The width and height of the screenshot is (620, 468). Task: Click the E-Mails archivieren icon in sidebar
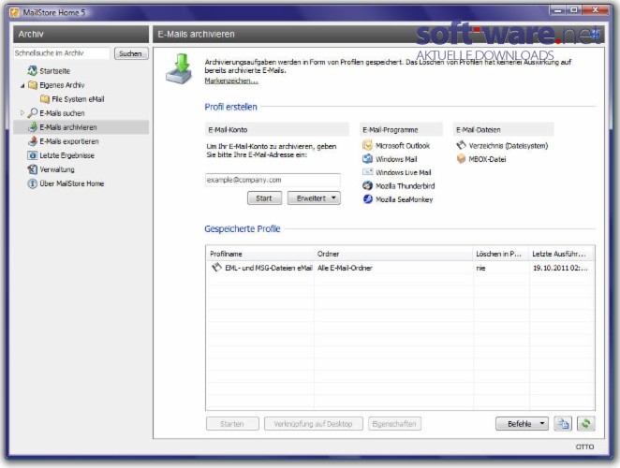click(33, 127)
